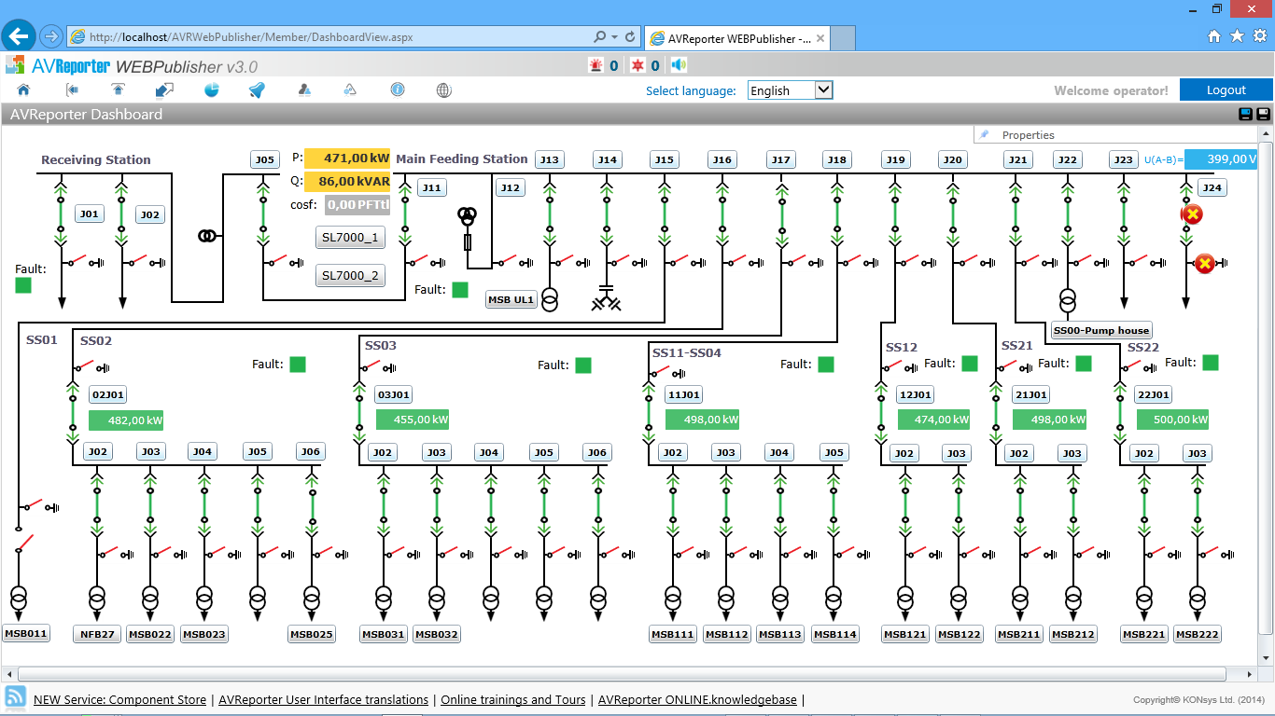Image resolution: width=1275 pixels, height=716 pixels.
Task: Click the 471,00 kW power value
Action: point(347,158)
